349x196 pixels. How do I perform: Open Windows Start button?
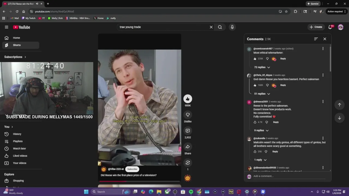click(x=86, y=192)
